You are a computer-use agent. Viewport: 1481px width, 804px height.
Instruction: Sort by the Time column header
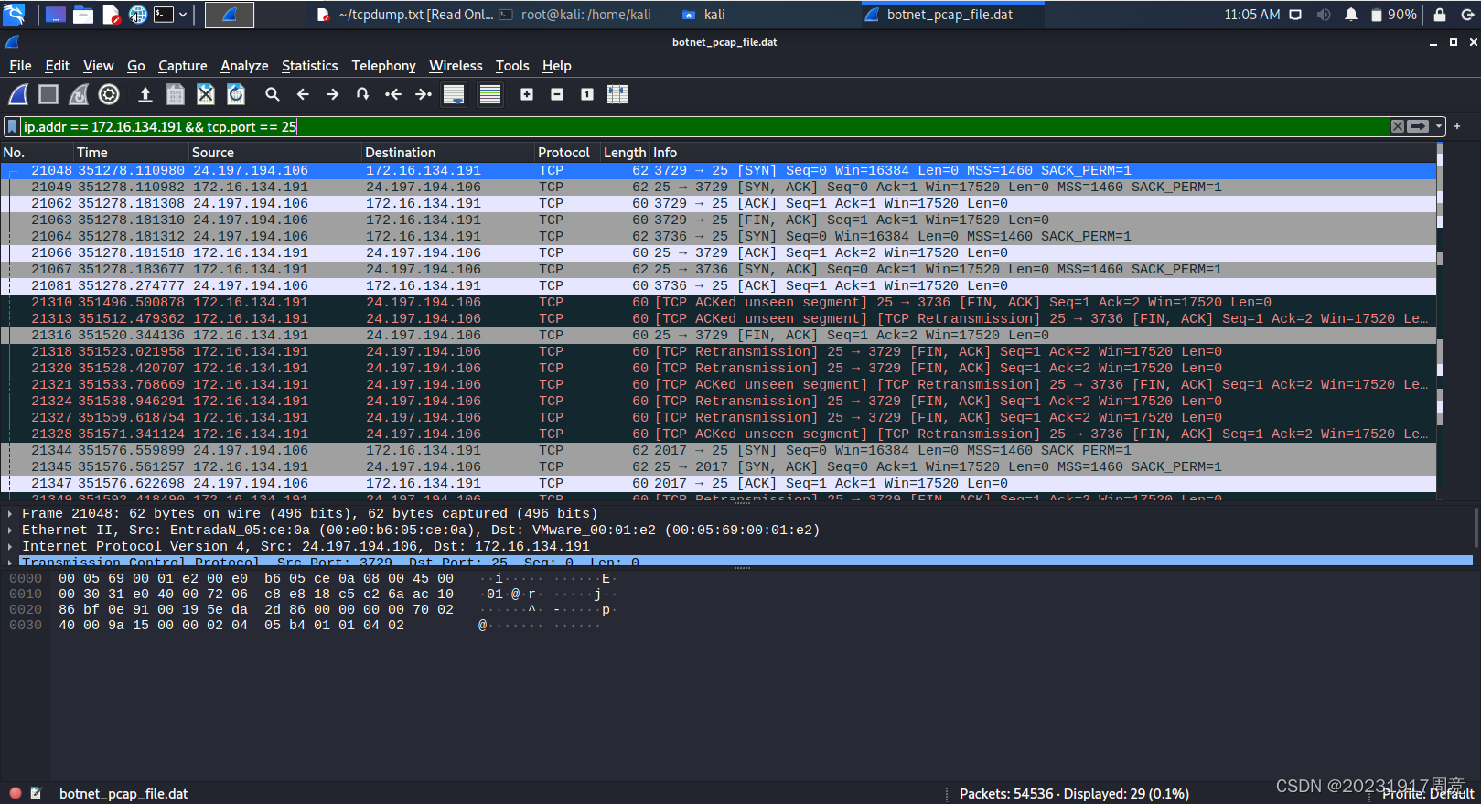tap(131, 153)
